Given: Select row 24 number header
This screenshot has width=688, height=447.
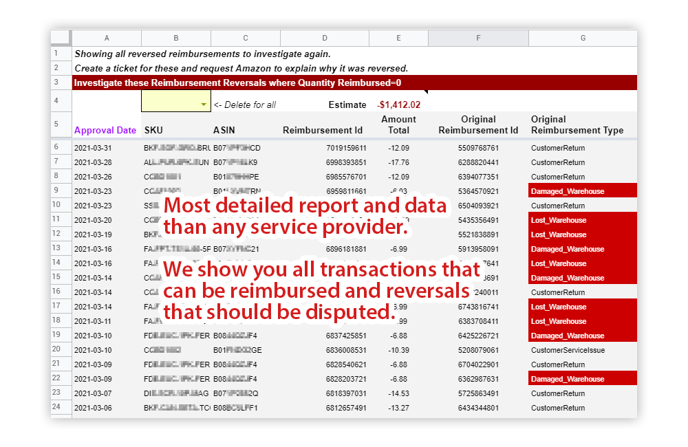Looking at the screenshot, I should tap(61, 408).
